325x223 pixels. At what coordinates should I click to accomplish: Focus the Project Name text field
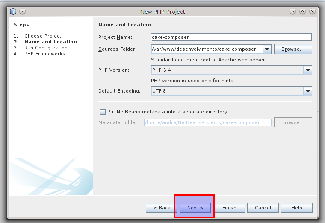pyautogui.click(x=231, y=37)
